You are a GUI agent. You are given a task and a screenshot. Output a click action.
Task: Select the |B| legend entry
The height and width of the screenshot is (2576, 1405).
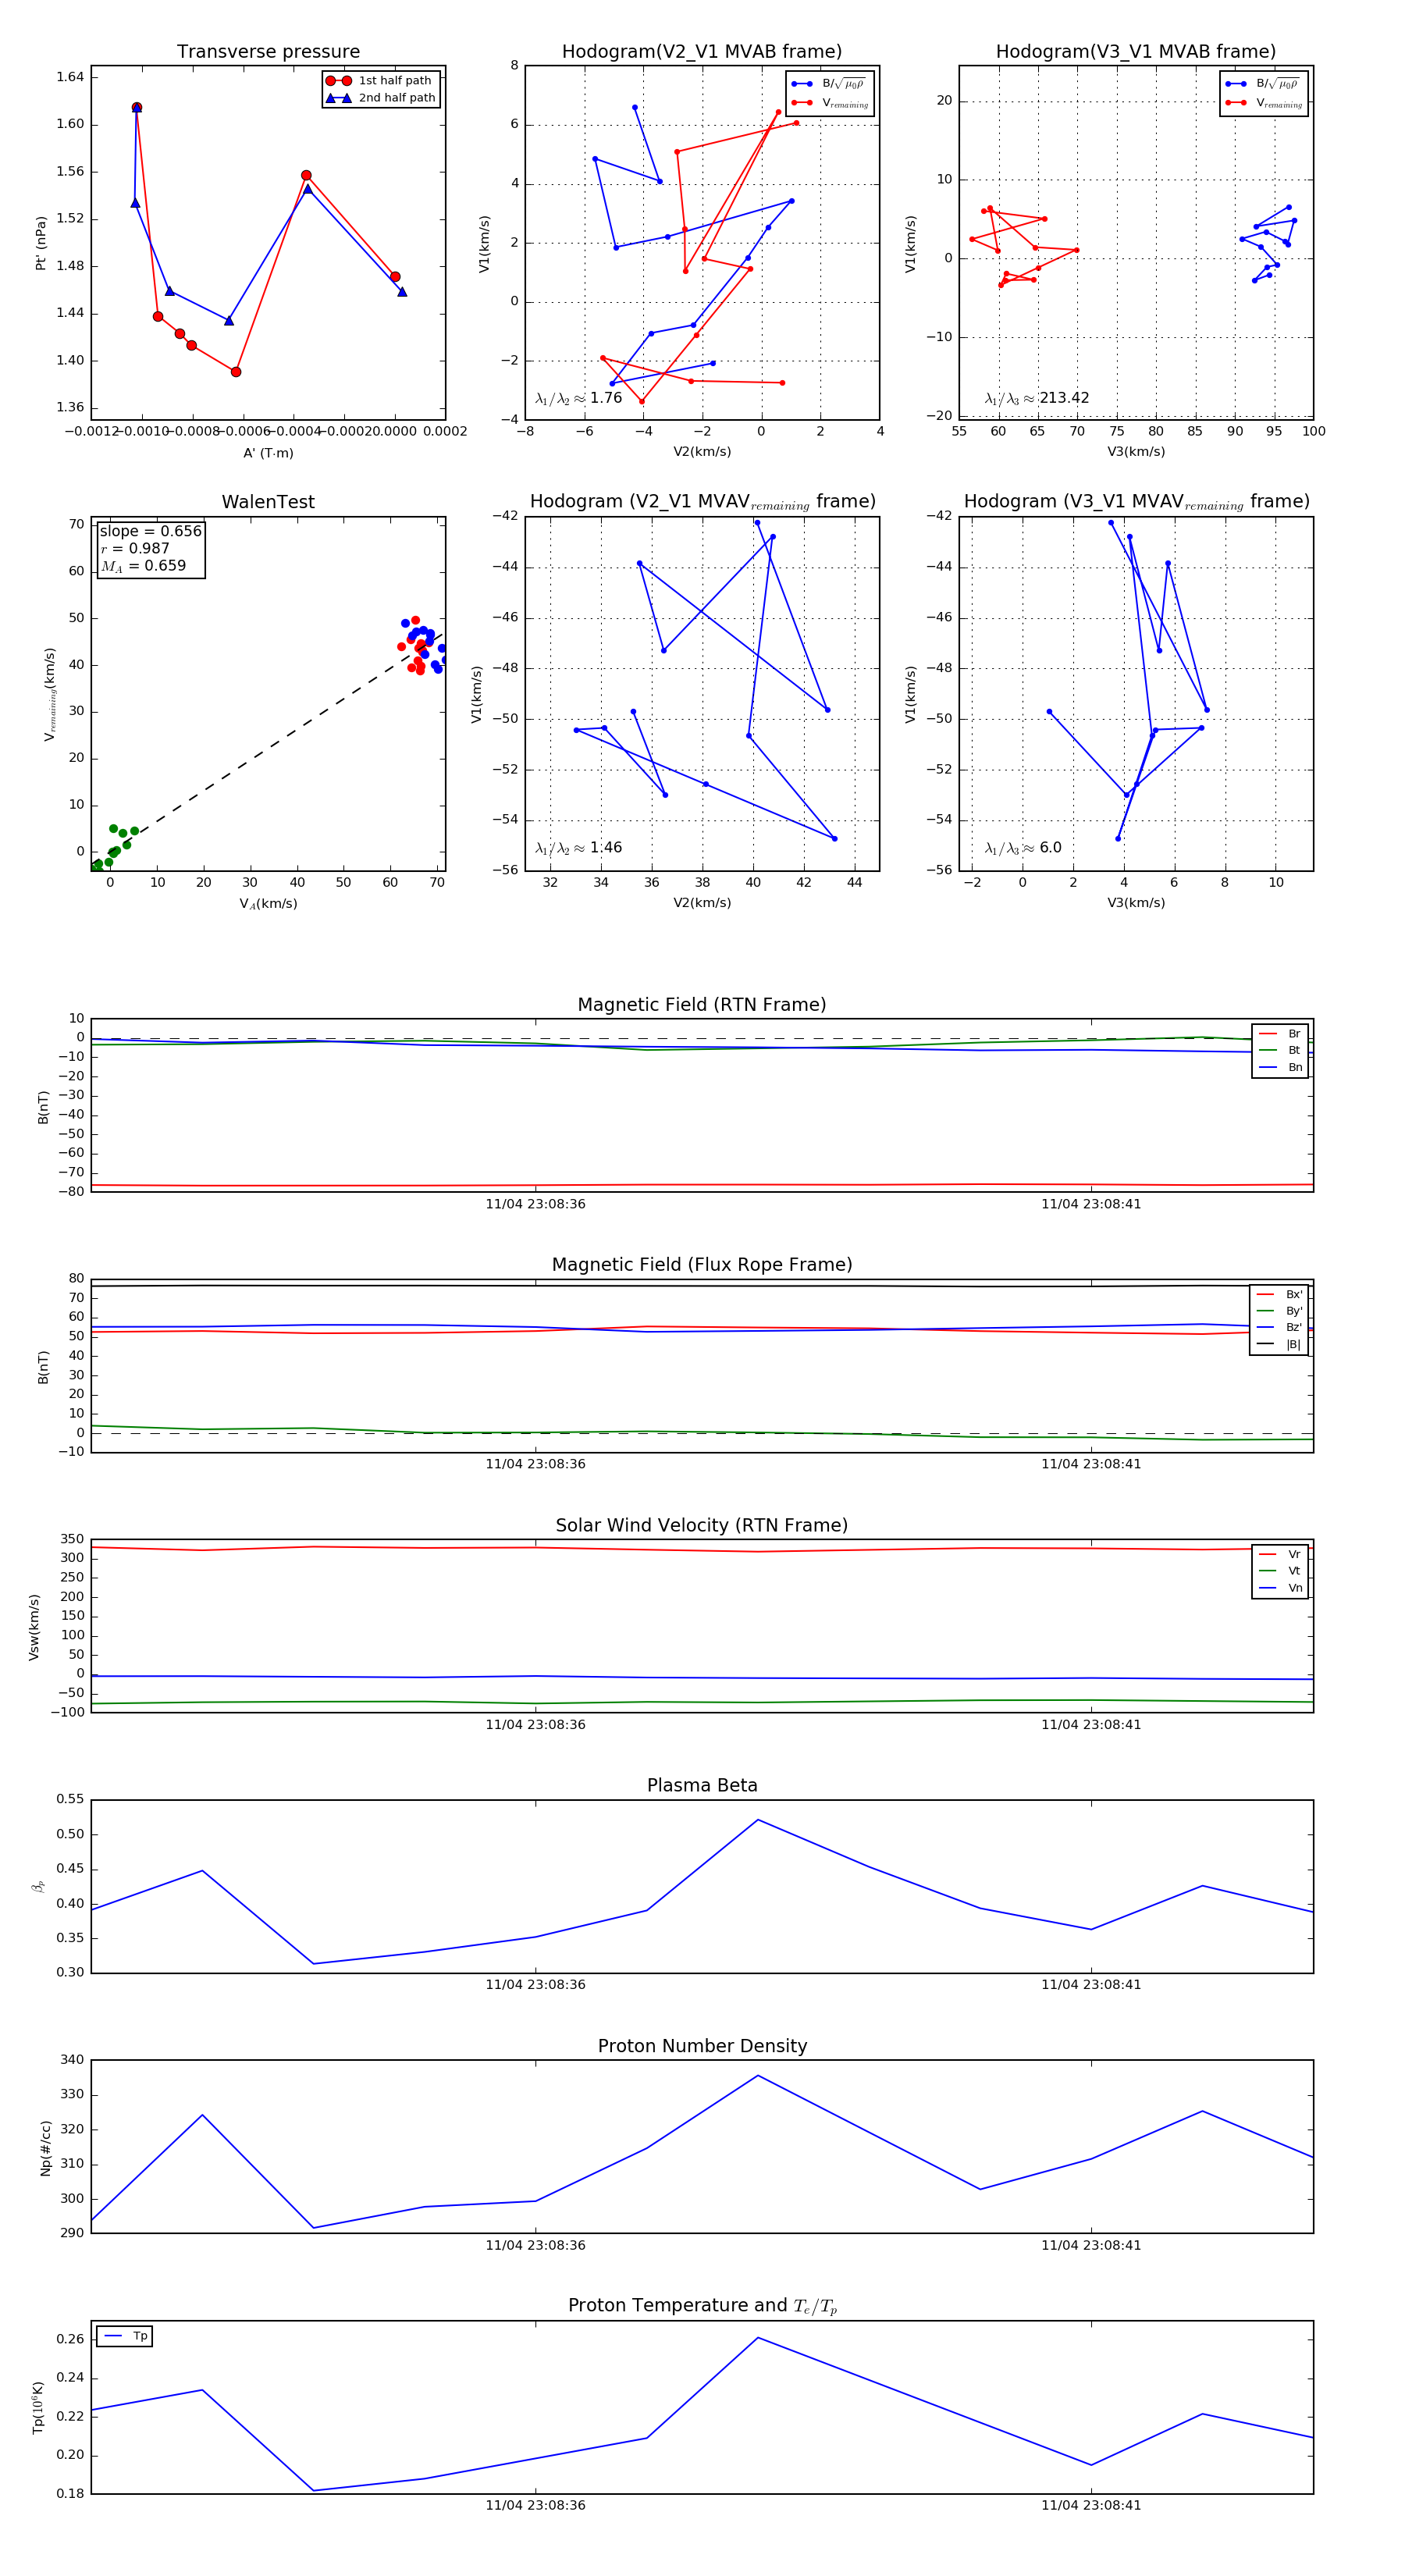coord(1279,1344)
